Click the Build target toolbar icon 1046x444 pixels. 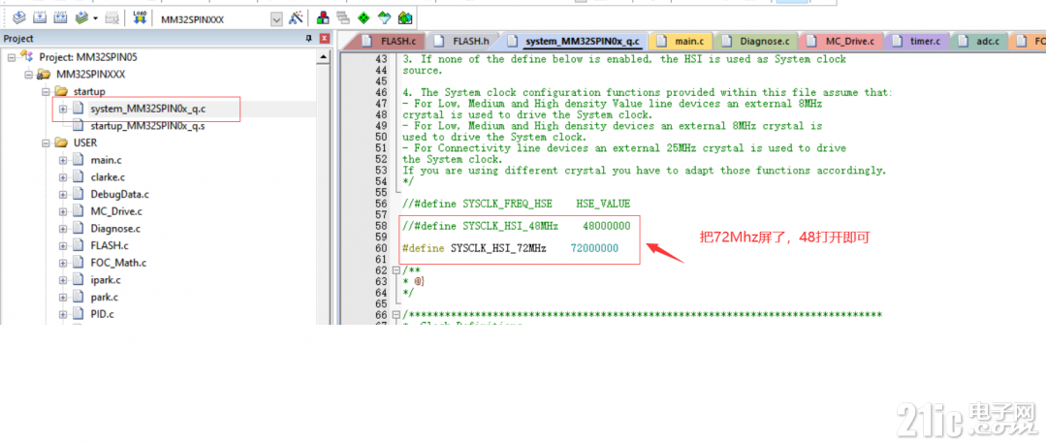click(41, 18)
